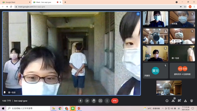This screenshot has width=197, height=111.
Task: Open LINE app from taskbar
Action: click(73, 109)
